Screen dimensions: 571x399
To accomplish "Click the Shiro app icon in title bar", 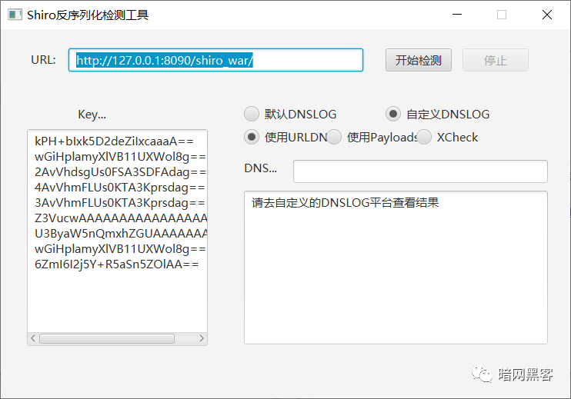I will tap(15, 15).
